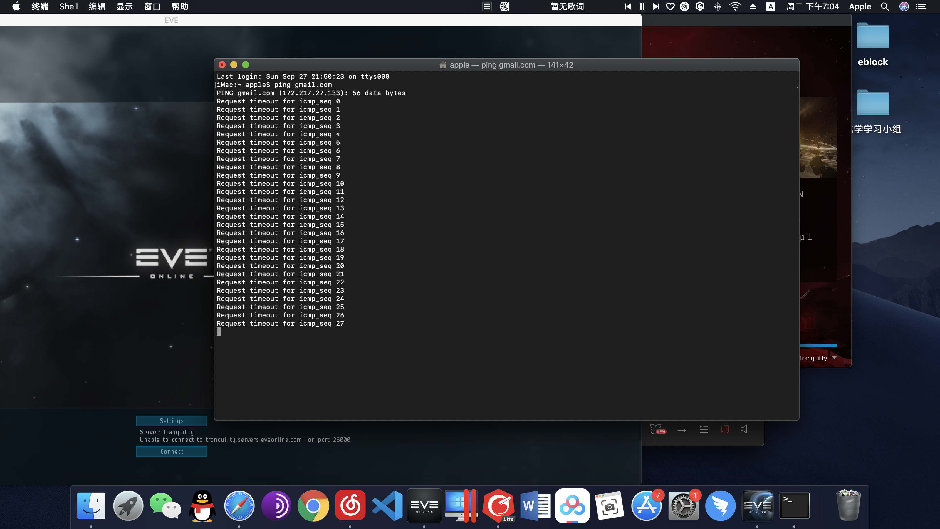Skip to next track in menu bar
Viewport: 940px width, 529px height.
pyautogui.click(x=656, y=6)
